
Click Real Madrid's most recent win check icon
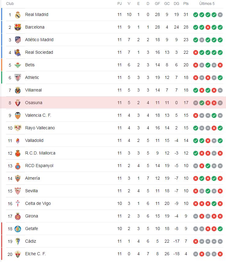coord(214,14)
